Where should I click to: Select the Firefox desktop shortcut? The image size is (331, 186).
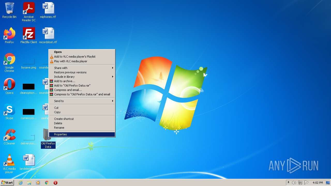9,36
